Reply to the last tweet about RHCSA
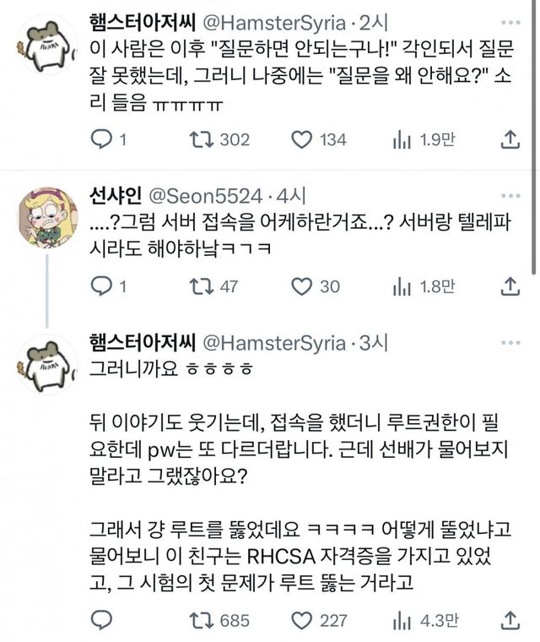Viewport: 540px width, 642px height. [100, 620]
